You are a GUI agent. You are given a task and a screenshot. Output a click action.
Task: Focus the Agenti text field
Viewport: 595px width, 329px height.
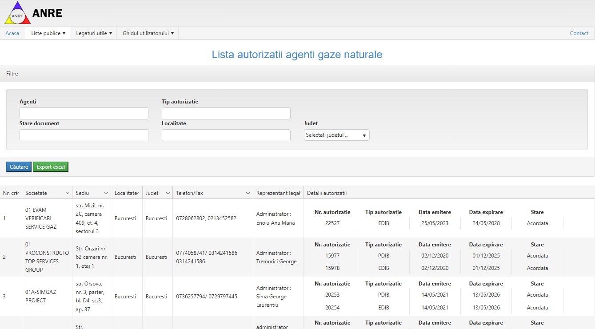tap(84, 114)
